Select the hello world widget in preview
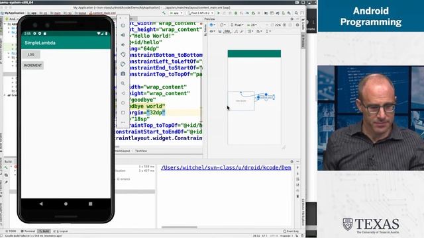 pos(241,101)
